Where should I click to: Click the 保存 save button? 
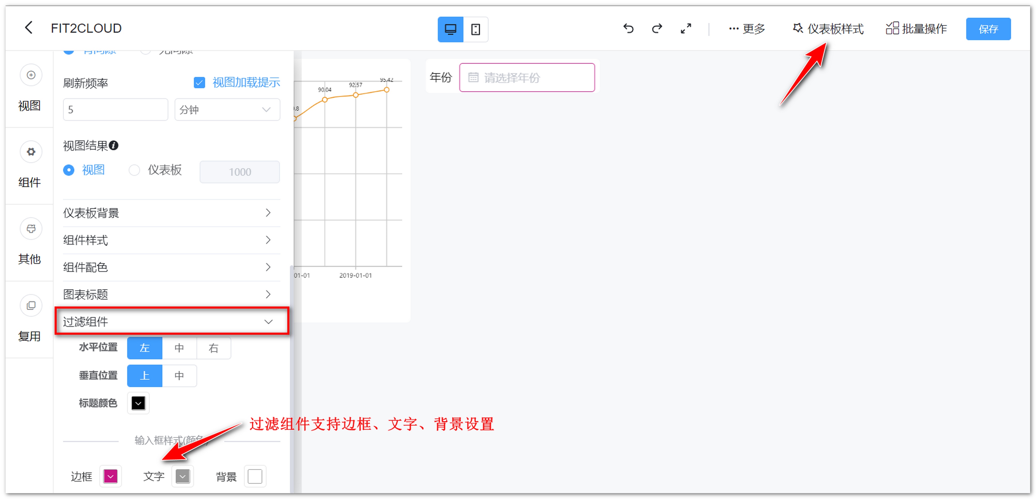click(988, 29)
